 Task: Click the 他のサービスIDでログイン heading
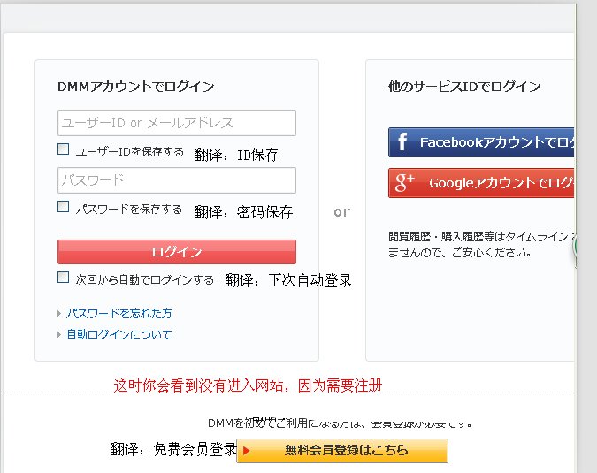[x=464, y=87]
